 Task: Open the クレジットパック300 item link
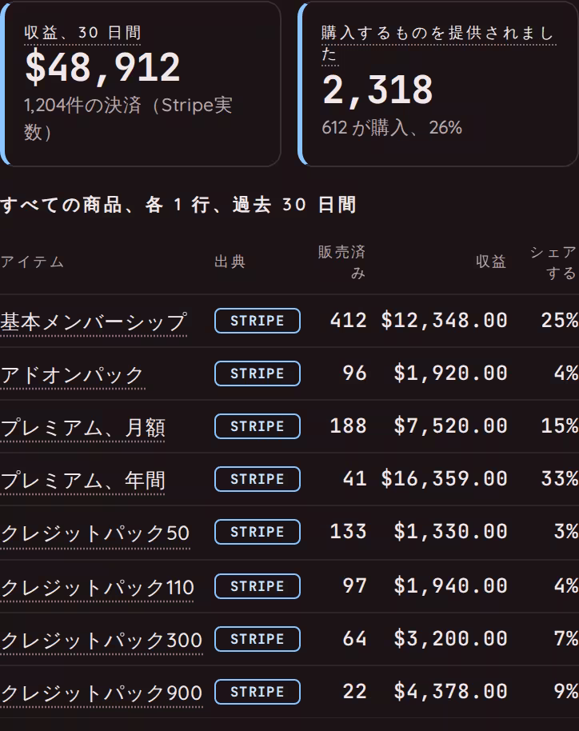101,640
